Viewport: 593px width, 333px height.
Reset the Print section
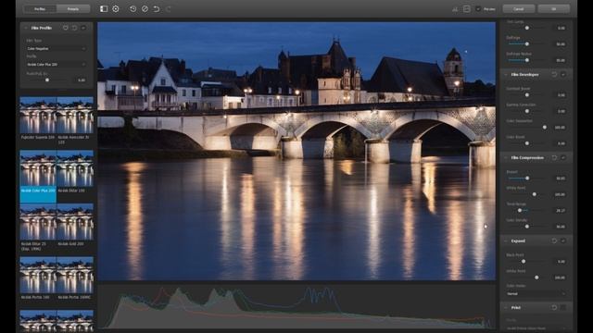coord(554,308)
